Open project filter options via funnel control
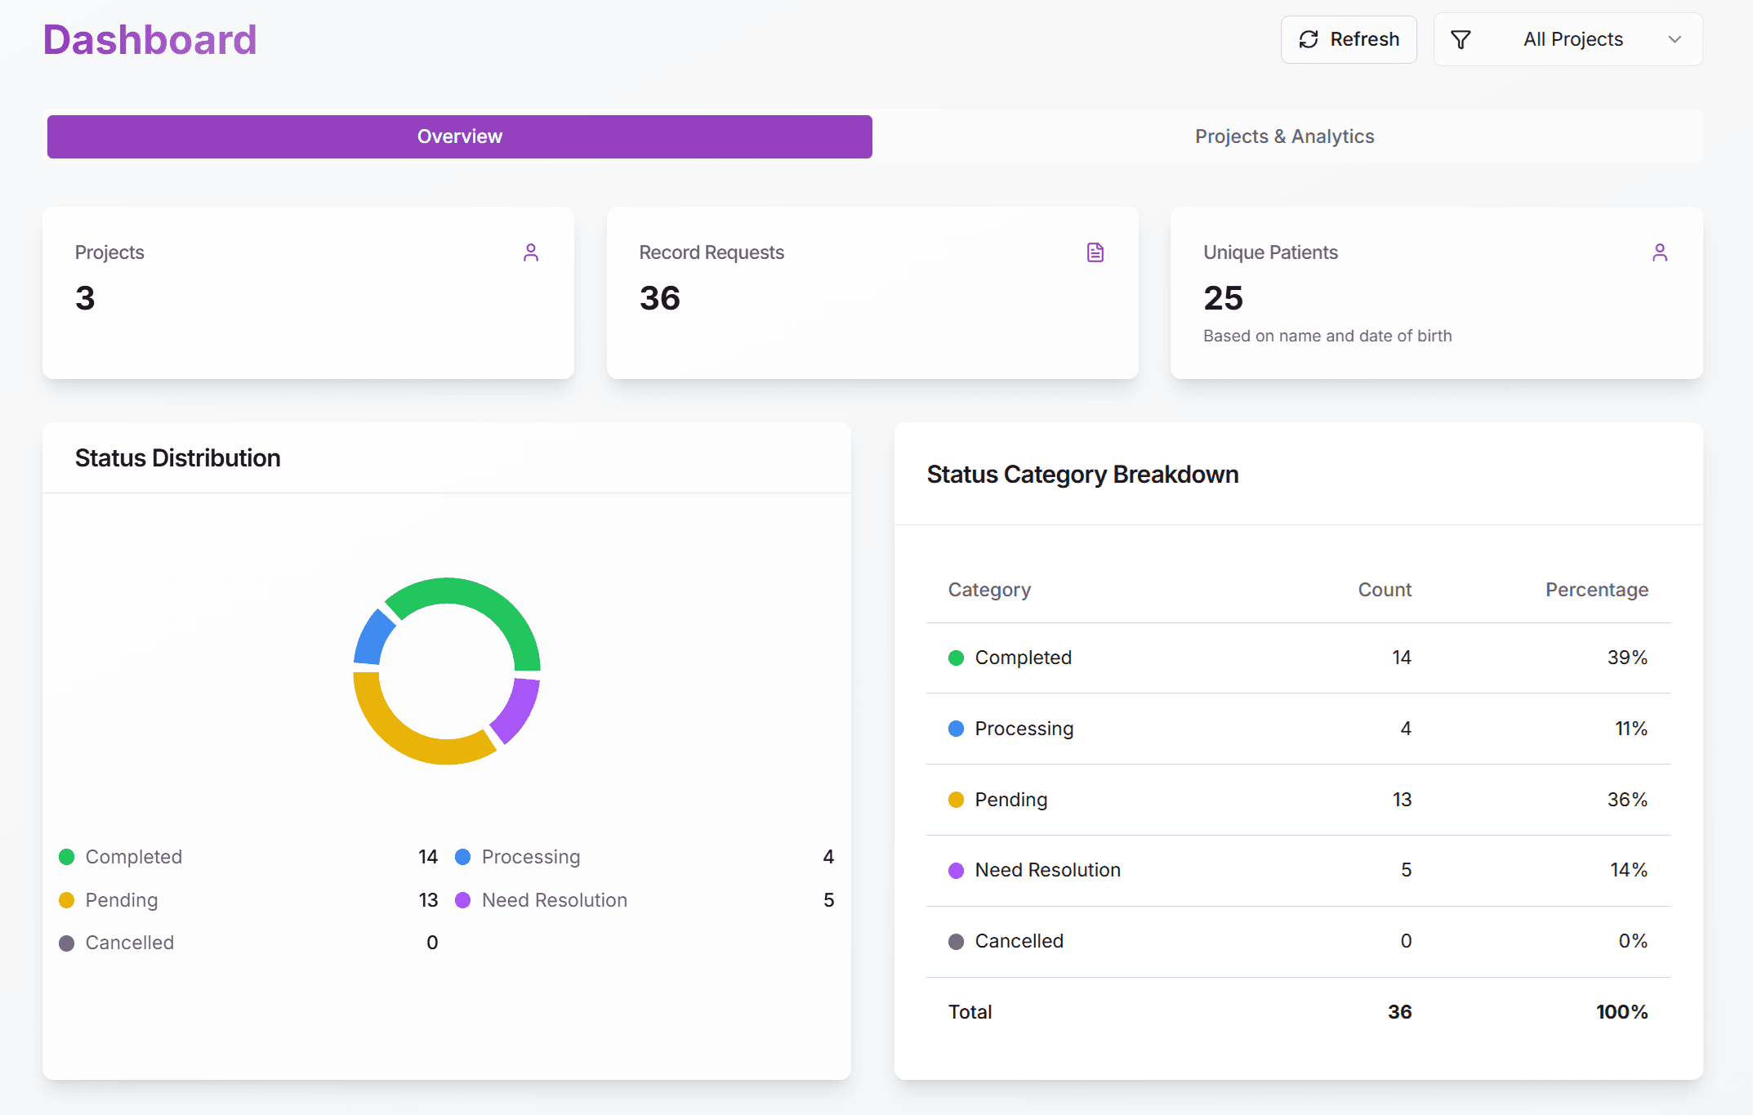This screenshot has height=1115, width=1753. pos(1461,38)
